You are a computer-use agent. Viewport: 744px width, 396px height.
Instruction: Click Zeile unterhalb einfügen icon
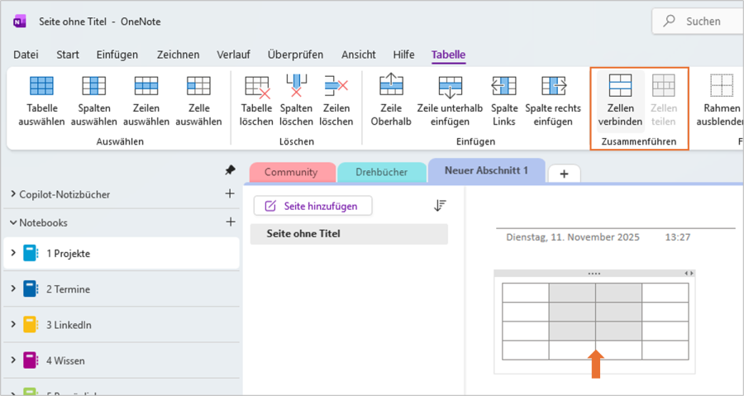(450, 87)
